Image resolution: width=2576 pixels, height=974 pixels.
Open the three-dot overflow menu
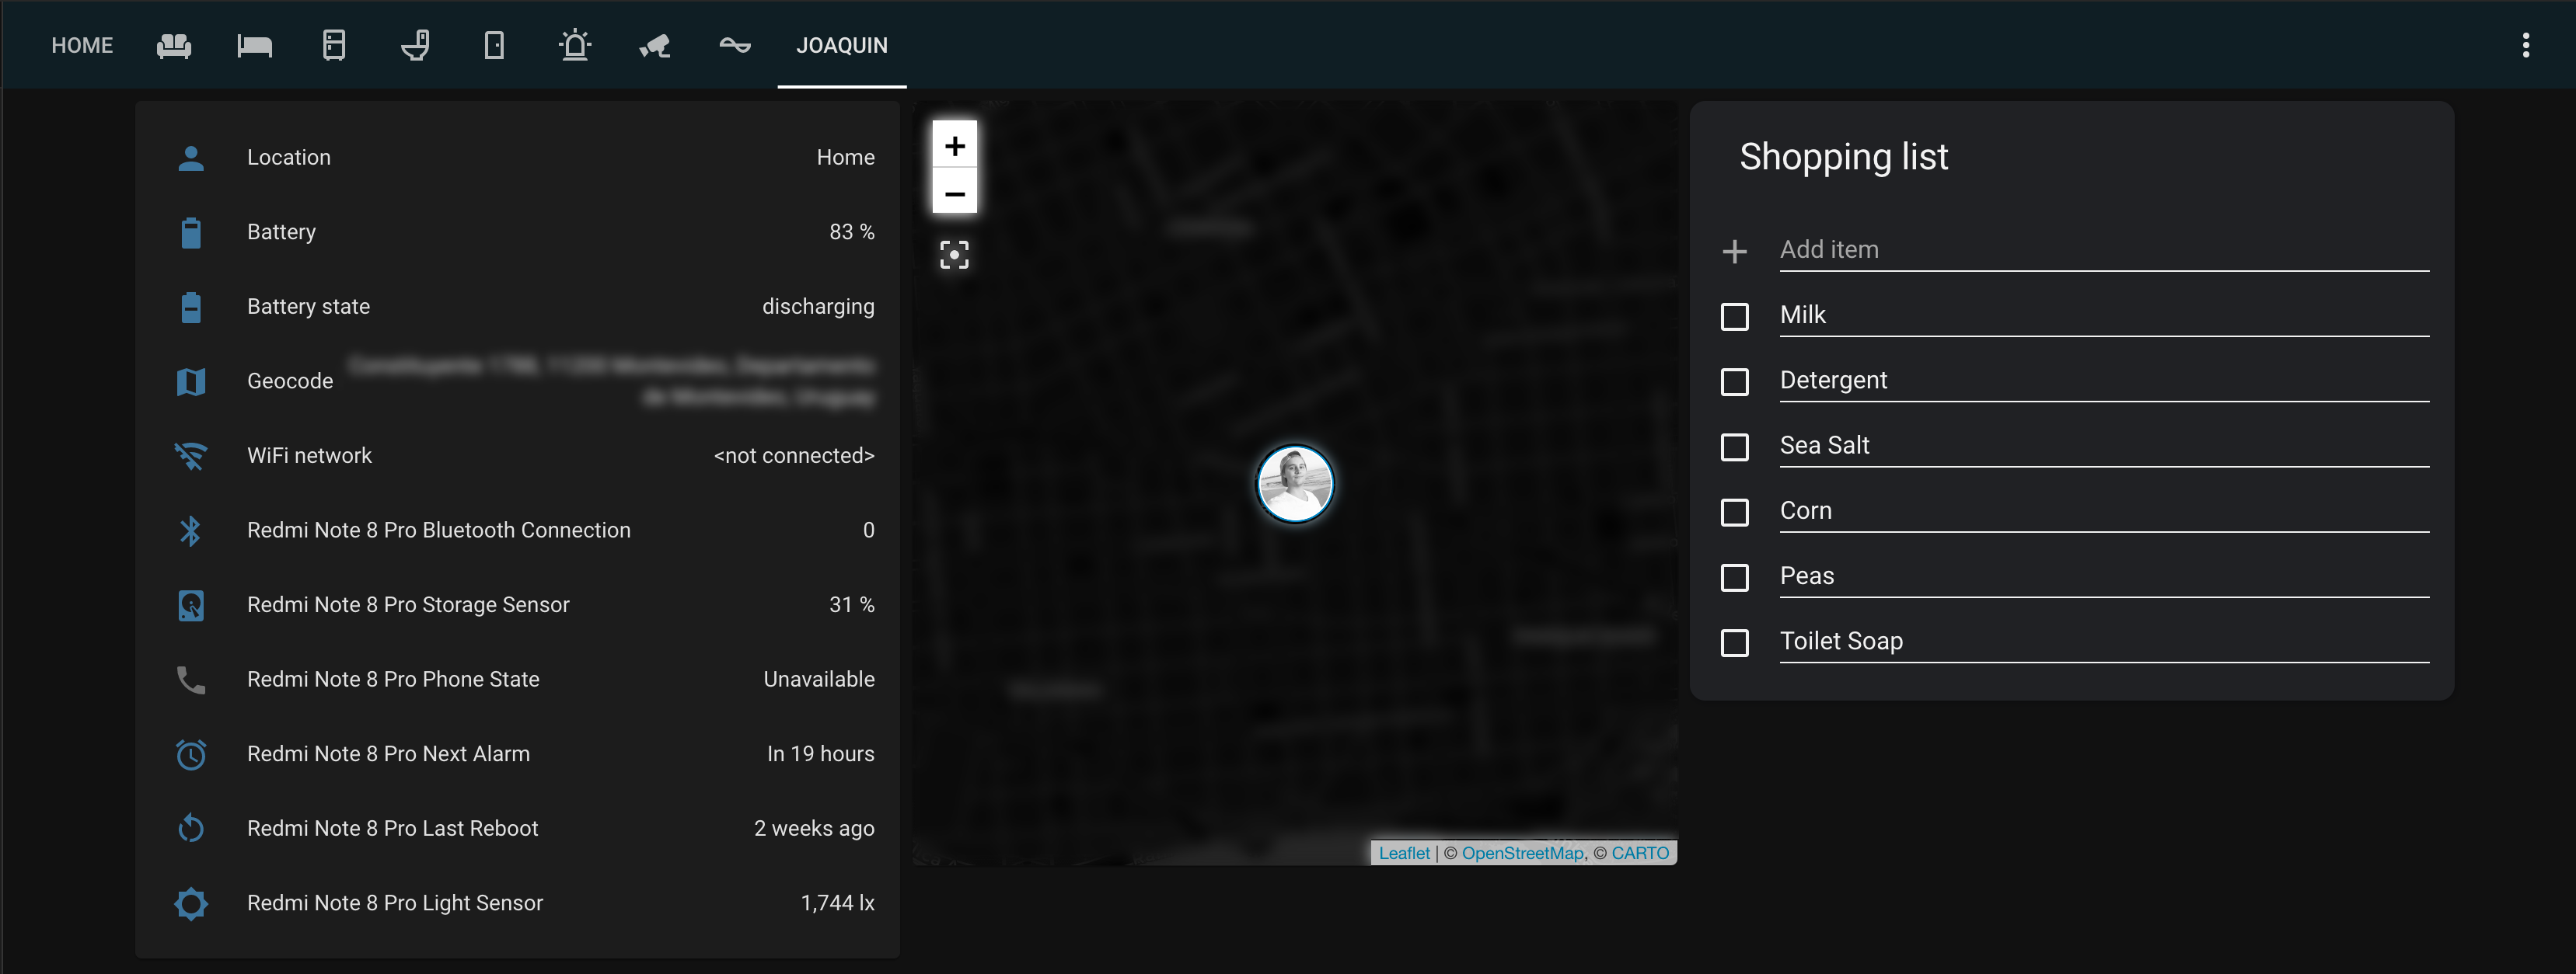pyautogui.click(x=2525, y=45)
